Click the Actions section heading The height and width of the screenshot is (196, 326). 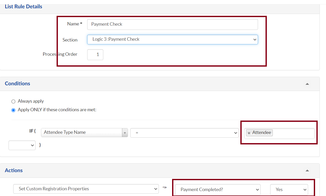(x=14, y=170)
